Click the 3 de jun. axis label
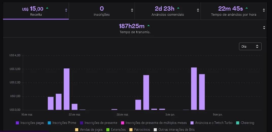This screenshot has height=132, width=272. [170, 115]
